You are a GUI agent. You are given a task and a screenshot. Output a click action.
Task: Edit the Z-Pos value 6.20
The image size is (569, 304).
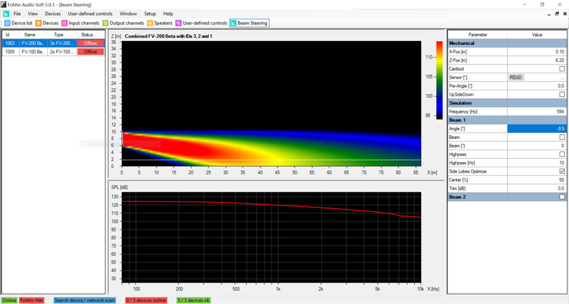click(x=537, y=61)
